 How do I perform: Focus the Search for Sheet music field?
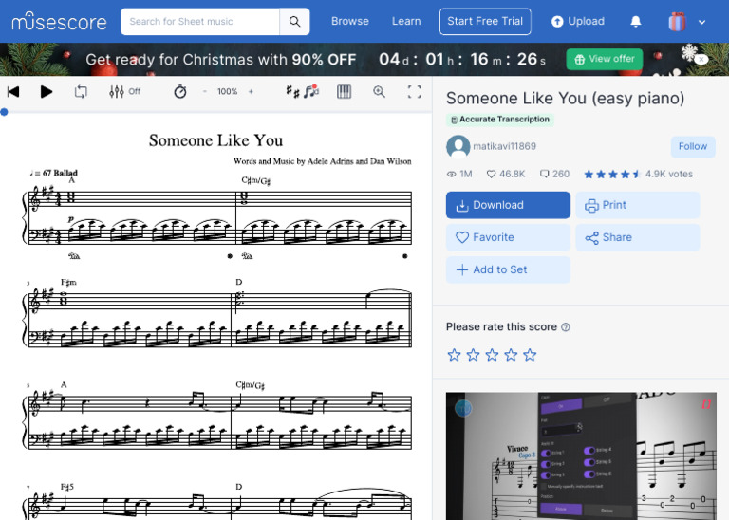click(200, 22)
